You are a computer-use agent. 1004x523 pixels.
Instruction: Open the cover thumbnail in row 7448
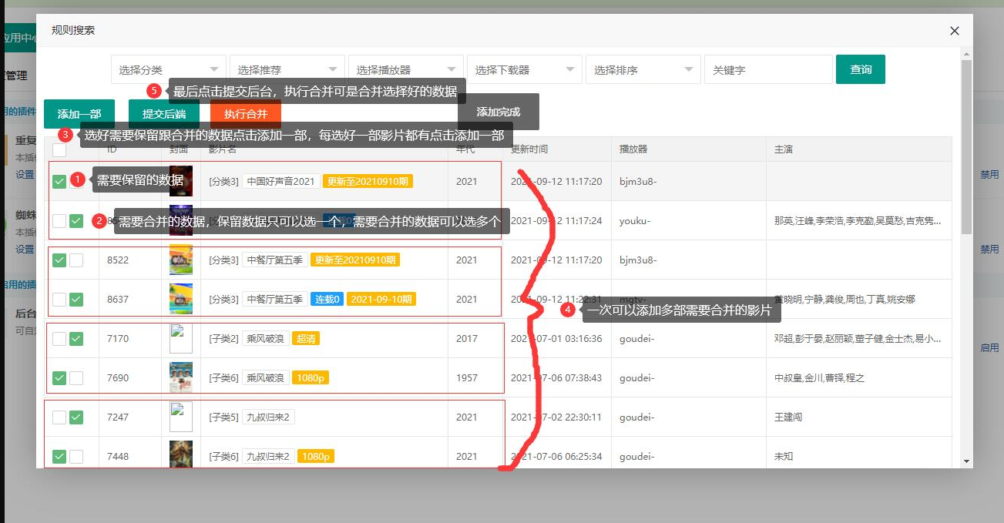[x=181, y=454]
